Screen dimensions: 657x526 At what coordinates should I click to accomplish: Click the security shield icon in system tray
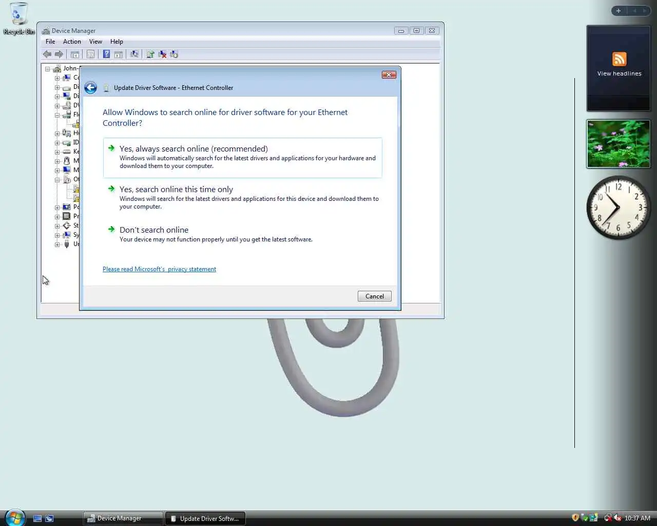coord(575,518)
